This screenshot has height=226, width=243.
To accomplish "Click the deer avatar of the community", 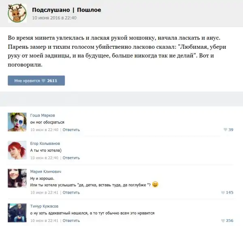I will coord(17,13).
